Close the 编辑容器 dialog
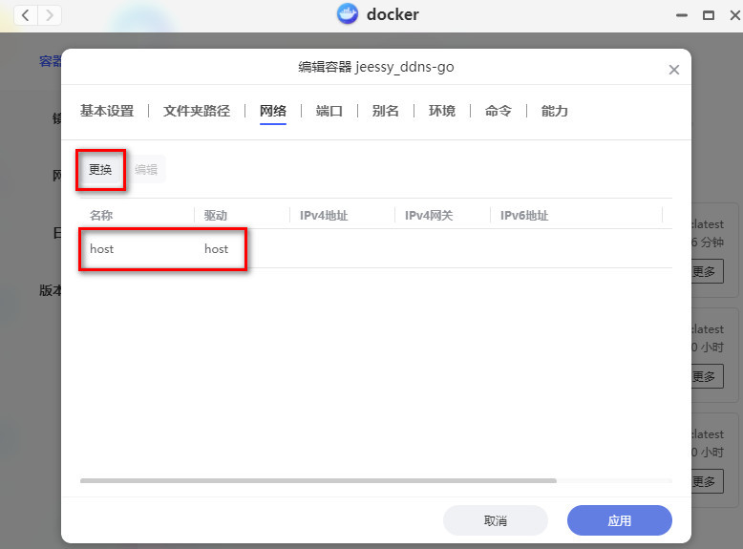This screenshot has height=549, width=743. pos(673,70)
